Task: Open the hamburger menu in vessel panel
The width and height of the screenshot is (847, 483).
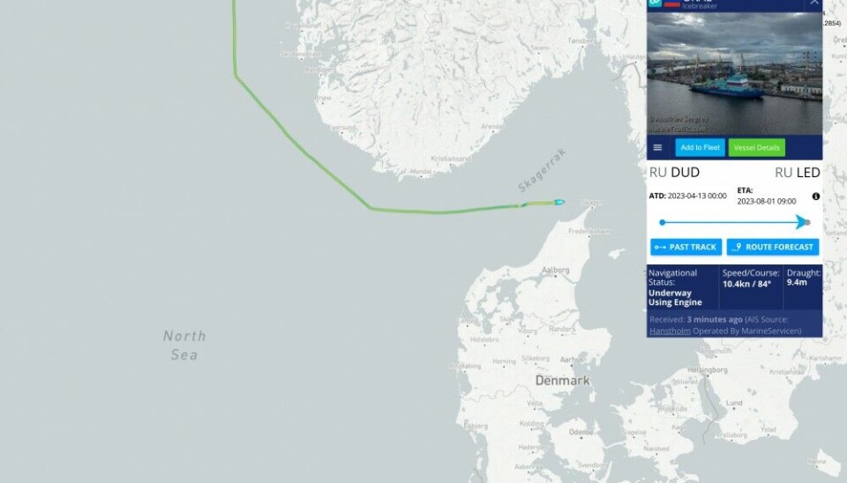Action: 657,147
